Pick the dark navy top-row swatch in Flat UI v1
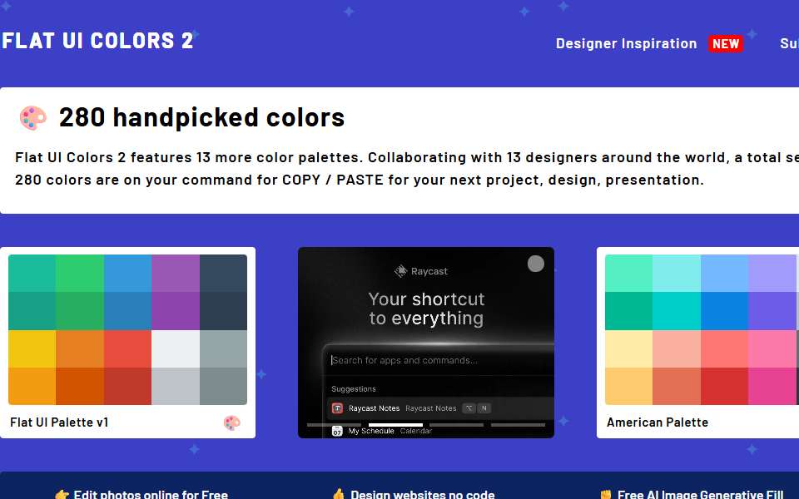The width and height of the screenshot is (799, 499). tap(223, 273)
